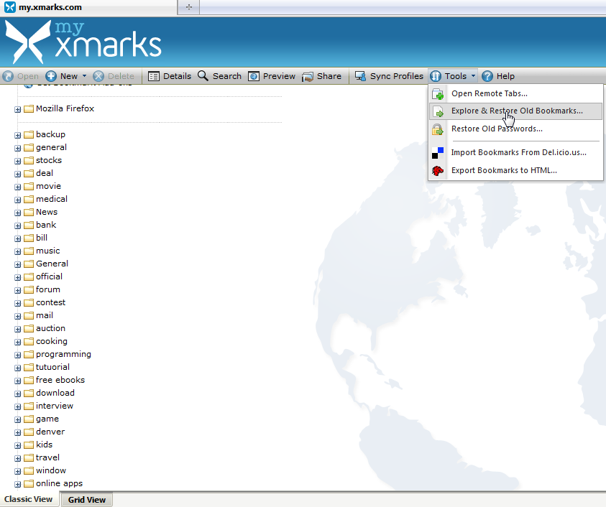Open the Tools dropdown arrow
The height and width of the screenshot is (507, 606).
pyautogui.click(x=473, y=76)
